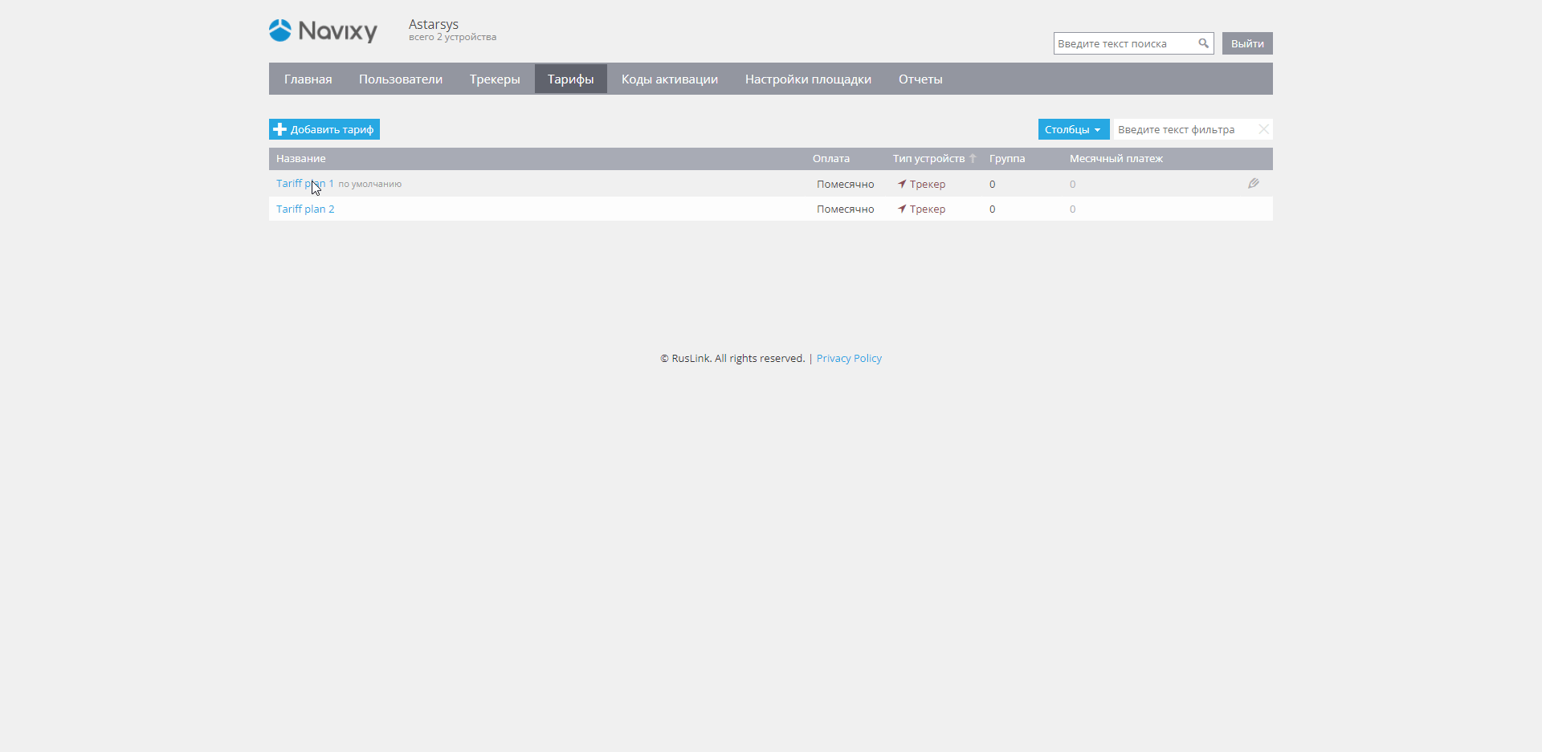
Task: Click the edit pencil icon for Tariff plan 1
Action: tap(1254, 184)
